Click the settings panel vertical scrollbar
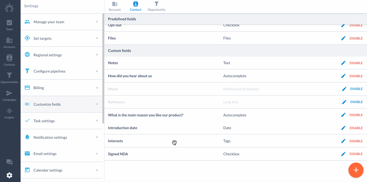The height and width of the screenshot is (182, 367). (103, 69)
